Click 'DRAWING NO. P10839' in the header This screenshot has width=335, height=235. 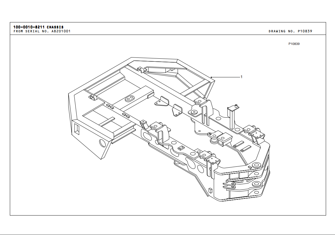pos(290,31)
